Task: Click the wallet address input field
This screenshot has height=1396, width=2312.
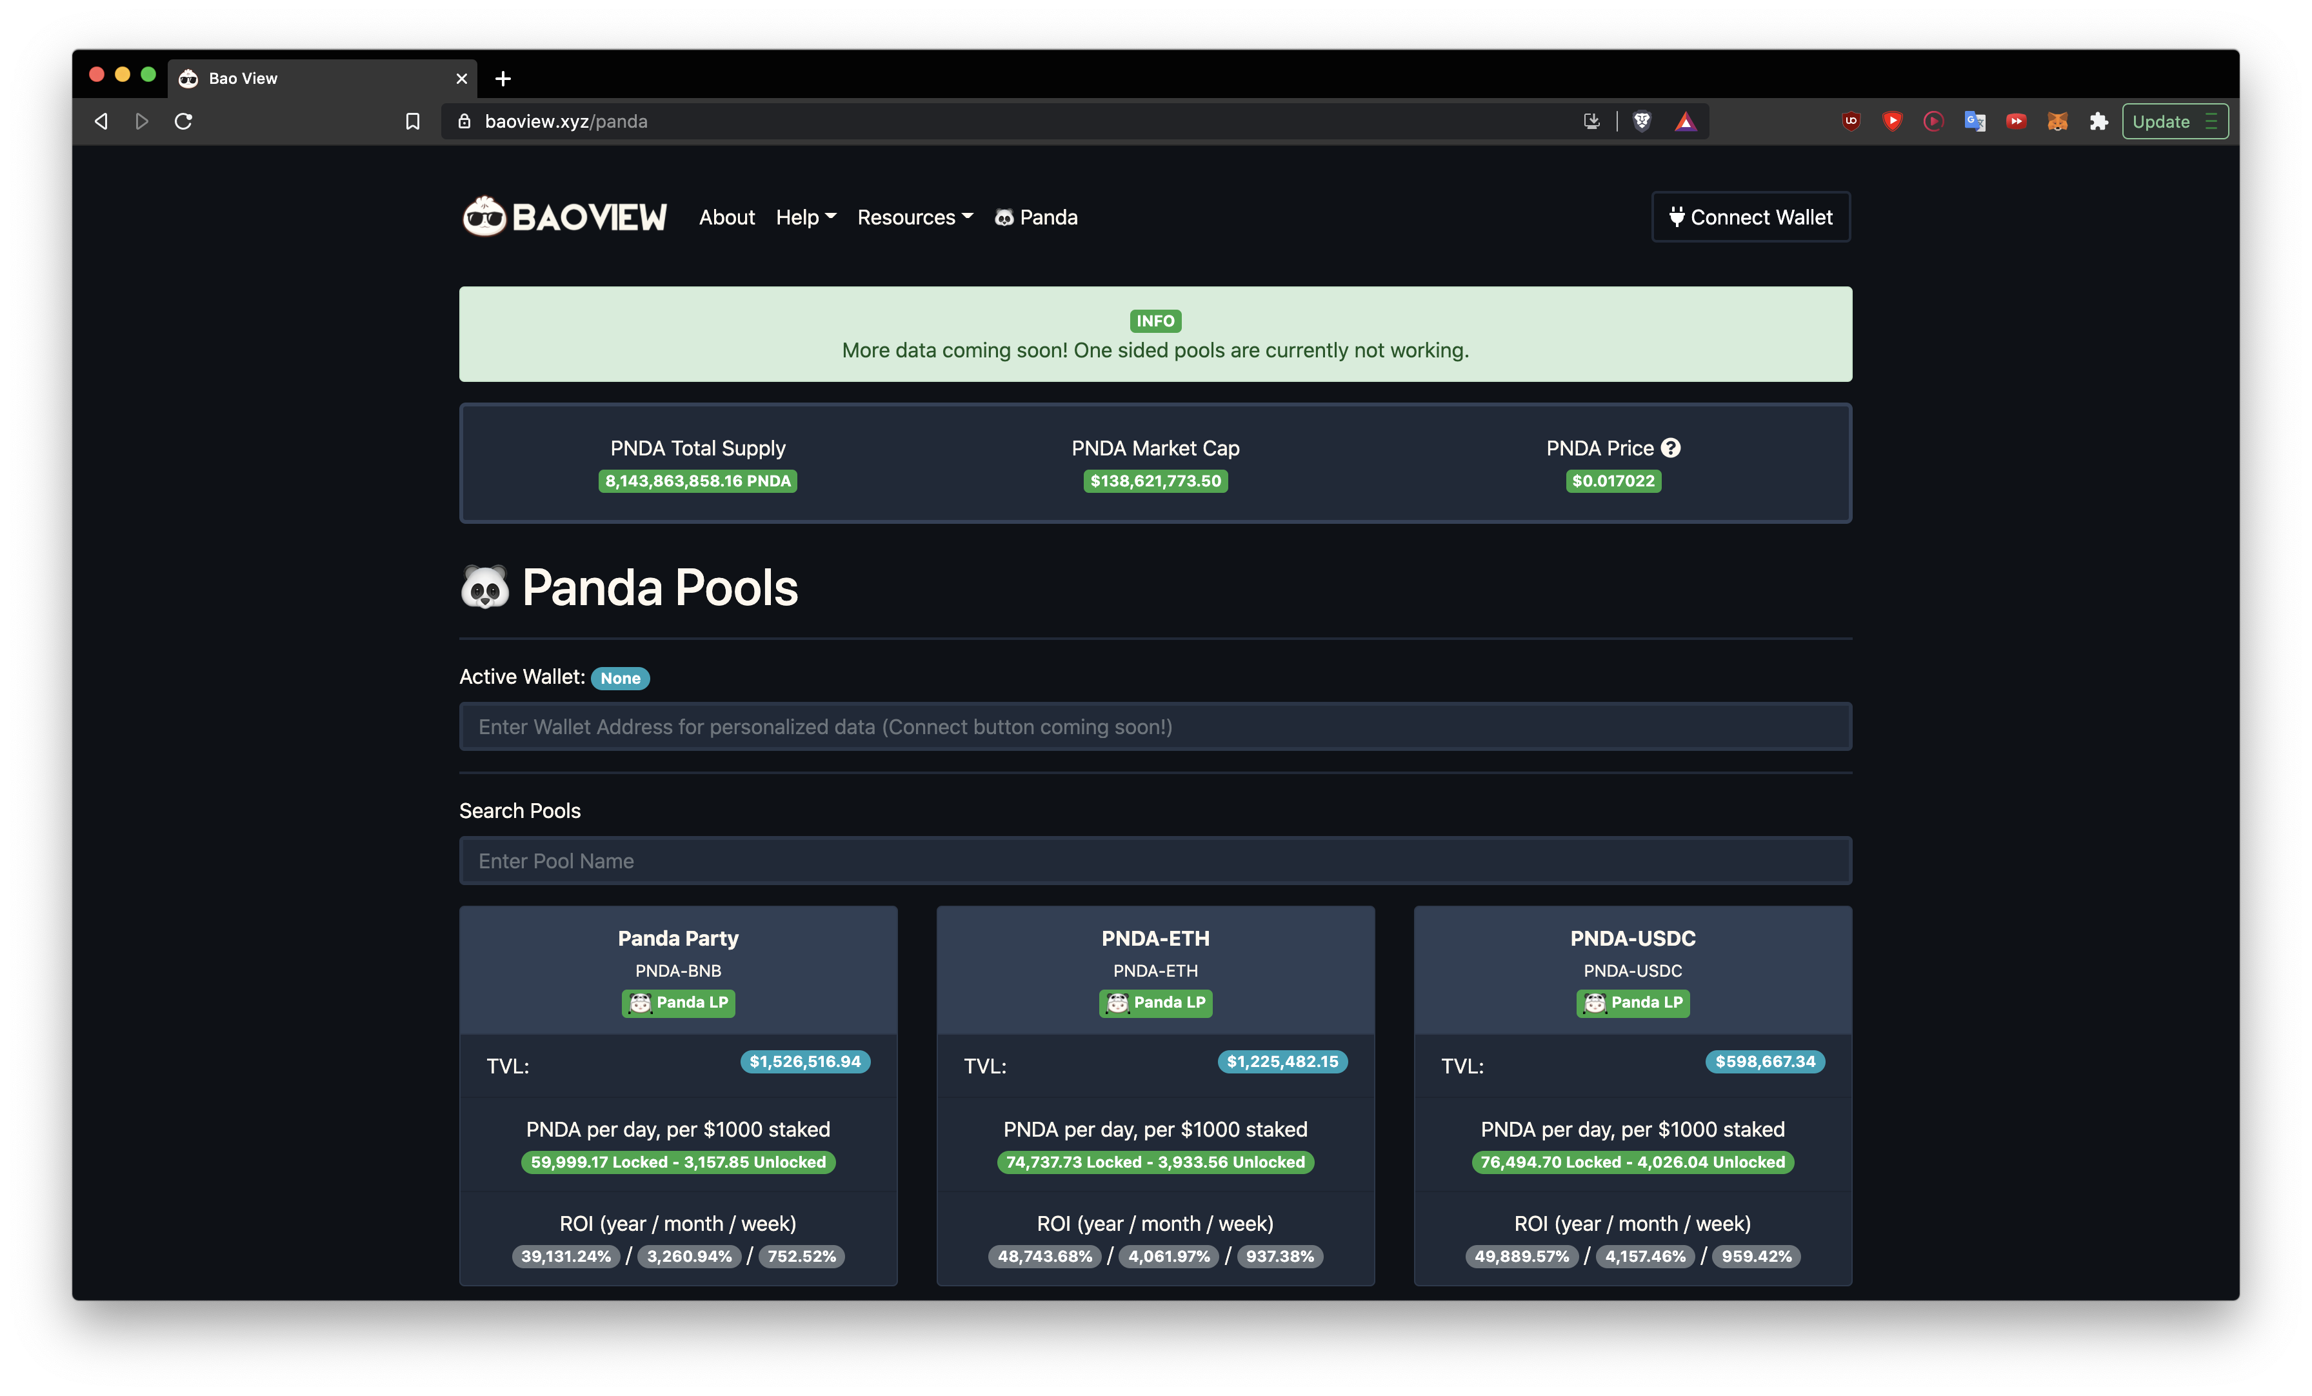Action: click(x=1155, y=726)
